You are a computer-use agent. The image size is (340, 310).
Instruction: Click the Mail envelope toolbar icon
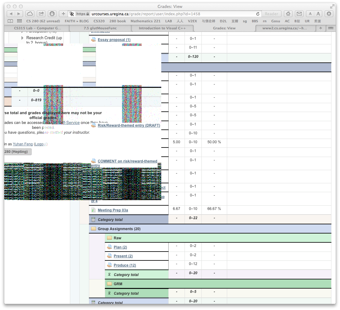(299, 14)
